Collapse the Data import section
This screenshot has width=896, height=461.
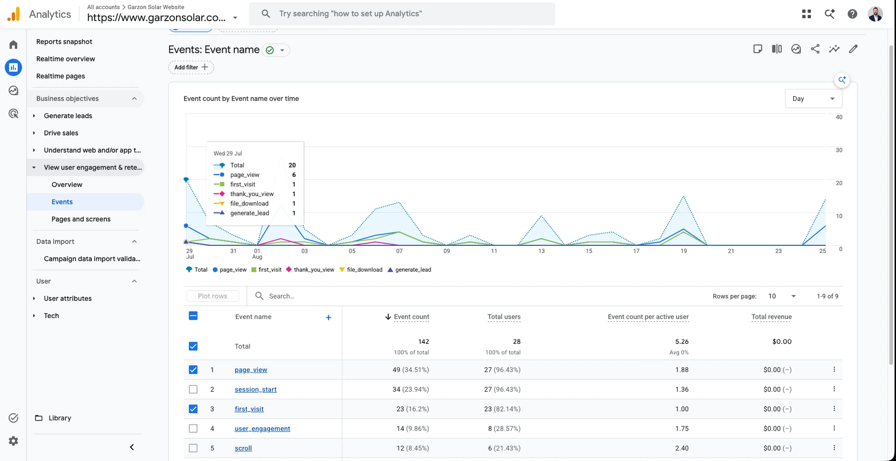[134, 241]
